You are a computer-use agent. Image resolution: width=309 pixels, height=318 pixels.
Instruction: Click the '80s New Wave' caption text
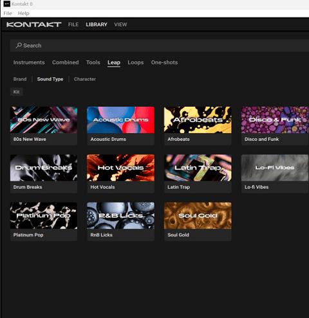click(x=30, y=139)
